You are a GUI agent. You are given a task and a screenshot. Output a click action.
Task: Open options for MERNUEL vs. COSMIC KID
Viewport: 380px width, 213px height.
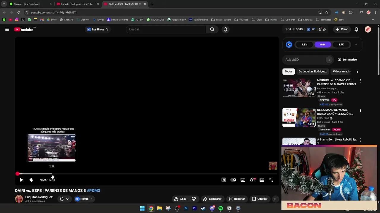coord(360,81)
